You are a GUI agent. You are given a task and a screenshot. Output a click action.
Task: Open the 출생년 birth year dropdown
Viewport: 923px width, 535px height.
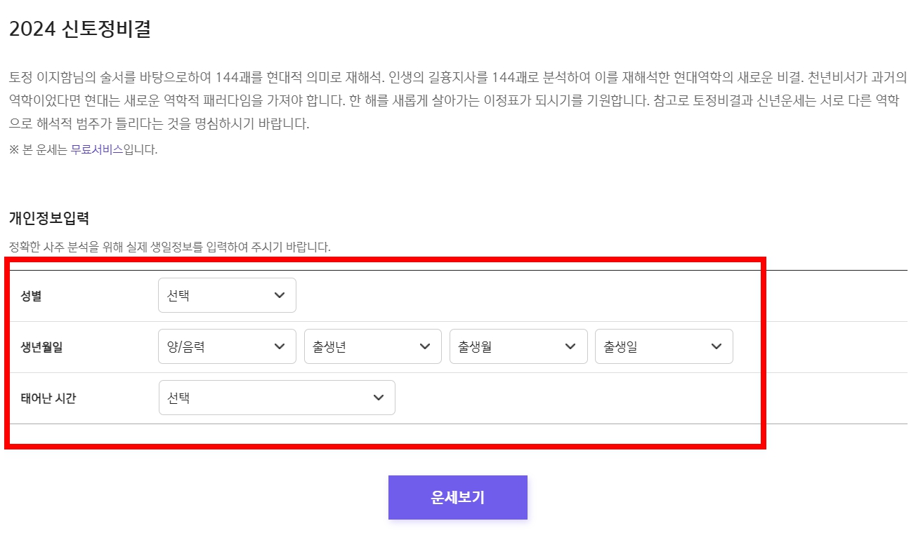[371, 346]
